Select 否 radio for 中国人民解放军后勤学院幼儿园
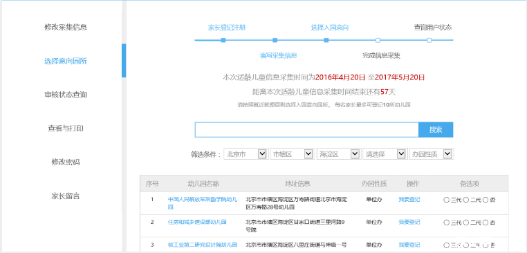Screen dimensions: 527x253 [486, 200]
